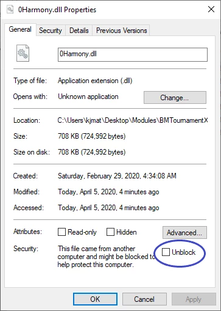Image resolution: width=221 pixels, height=311 pixels.
Task: Click the greyed-out Apply button
Action: pyautogui.click(x=194, y=299)
